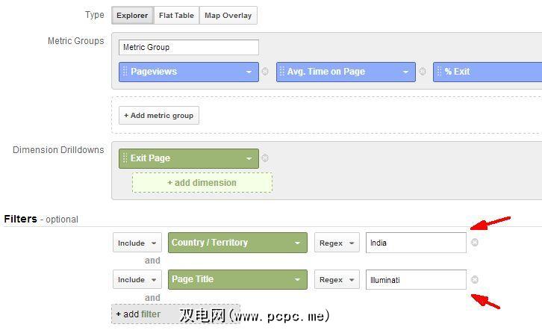542x333 pixels.
Task: Click the % Exit metric drag handle
Action: [x=439, y=72]
